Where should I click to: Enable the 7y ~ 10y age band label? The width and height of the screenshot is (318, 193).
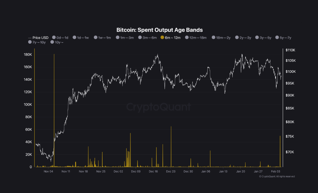[x=39, y=42]
